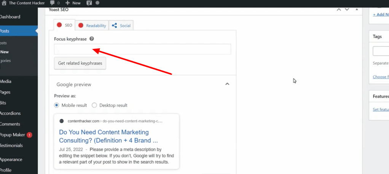Click the Choose from most used tags link

[381, 77]
